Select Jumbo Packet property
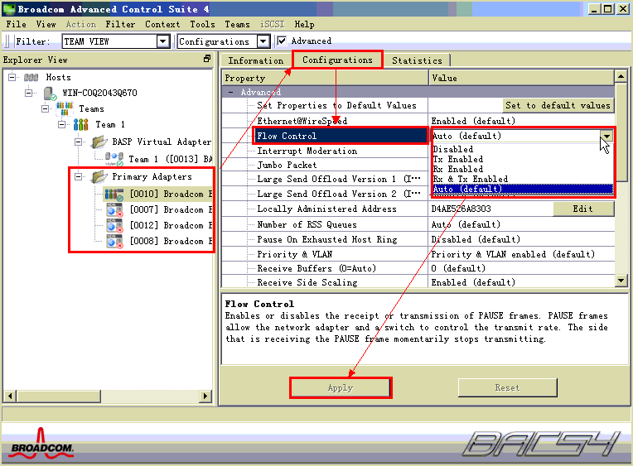633x466 pixels. [x=287, y=165]
